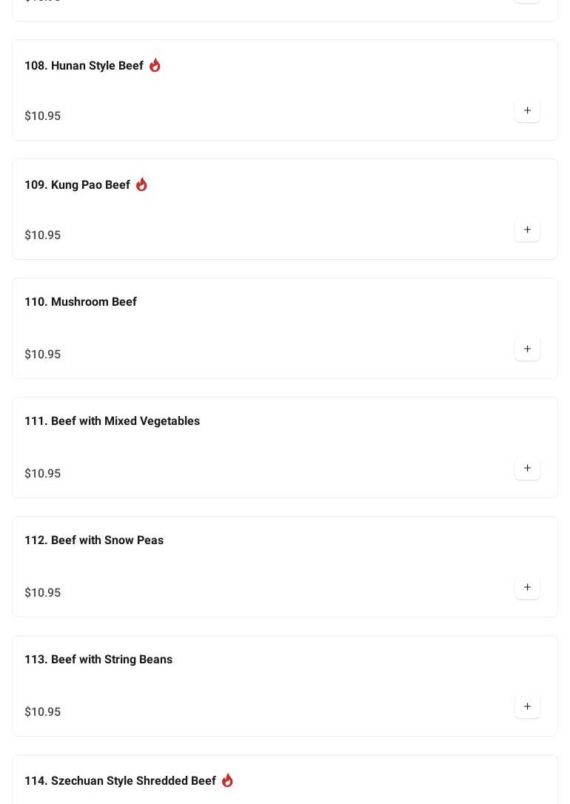This screenshot has width=570, height=804.
Task: Click the $10.95 price under Kung Pao Beef
Action: [43, 235]
